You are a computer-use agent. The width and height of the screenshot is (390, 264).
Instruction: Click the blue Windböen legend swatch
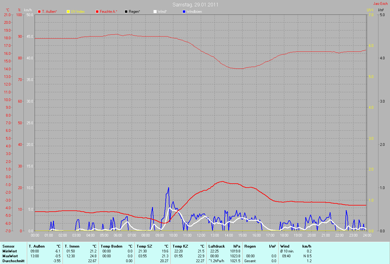pyautogui.click(x=184, y=12)
